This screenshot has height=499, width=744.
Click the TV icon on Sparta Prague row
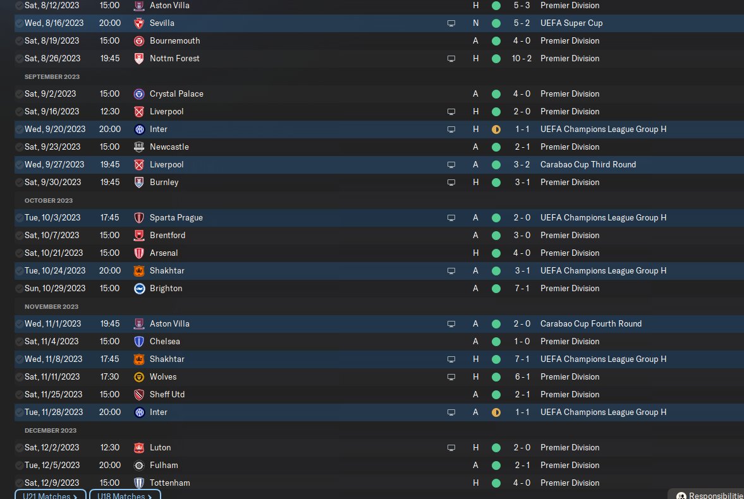click(451, 218)
